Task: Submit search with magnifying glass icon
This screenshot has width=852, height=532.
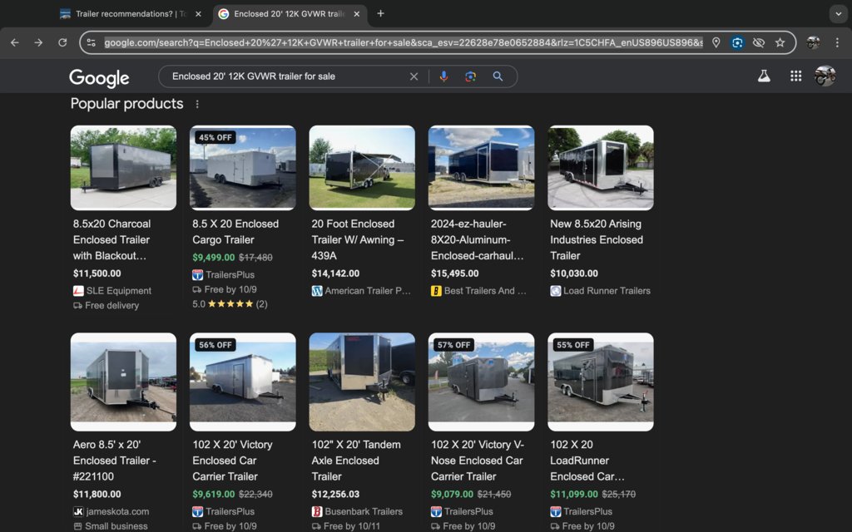Action: click(x=498, y=76)
